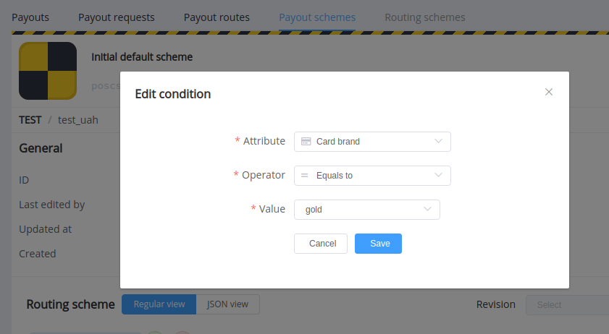Viewport: 609px width, 334px height.
Task: Cancel editing the condition
Action: pos(321,244)
